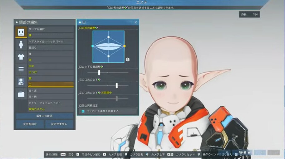Viewport: 285px width, 159px height.
Task: Open メイク・フェイスペイント menu item
Action: (51, 103)
